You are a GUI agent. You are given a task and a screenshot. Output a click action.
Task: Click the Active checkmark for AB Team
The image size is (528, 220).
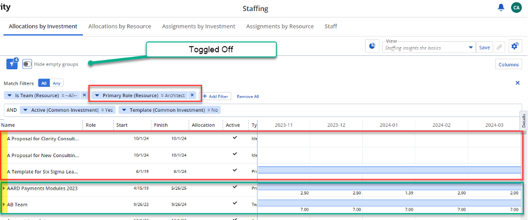coord(235,203)
